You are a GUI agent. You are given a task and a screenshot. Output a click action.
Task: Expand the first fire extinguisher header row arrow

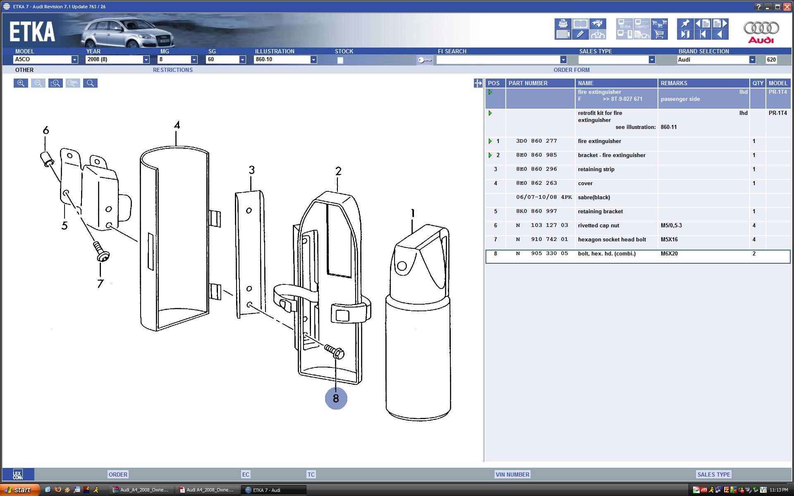point(490,92)
